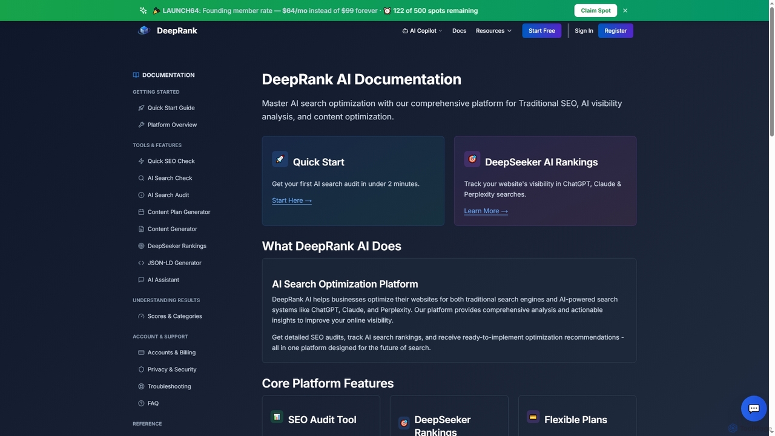Open Docs from the top navigation
Viewport: 775px width, 436px height.
point(459,31)
